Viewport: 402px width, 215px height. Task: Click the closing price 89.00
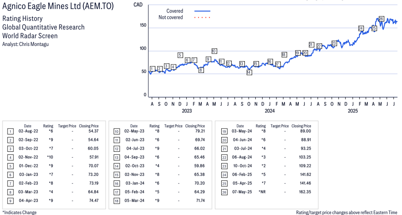306,131
